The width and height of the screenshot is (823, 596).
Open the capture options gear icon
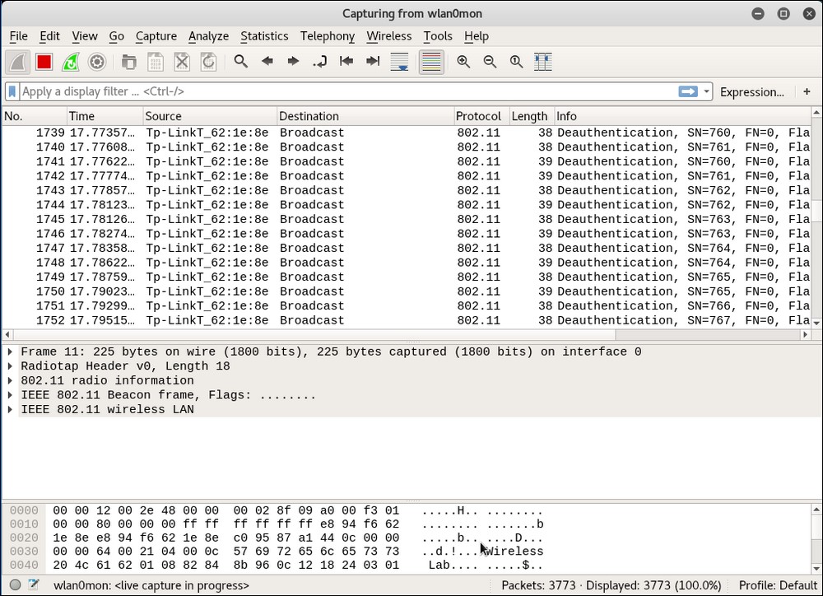pos(96,62)
